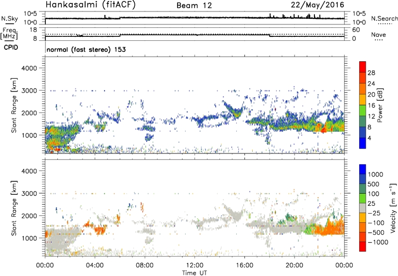
Task: Click the 24 label on Power color bar
Action: [x=371, y=84]
